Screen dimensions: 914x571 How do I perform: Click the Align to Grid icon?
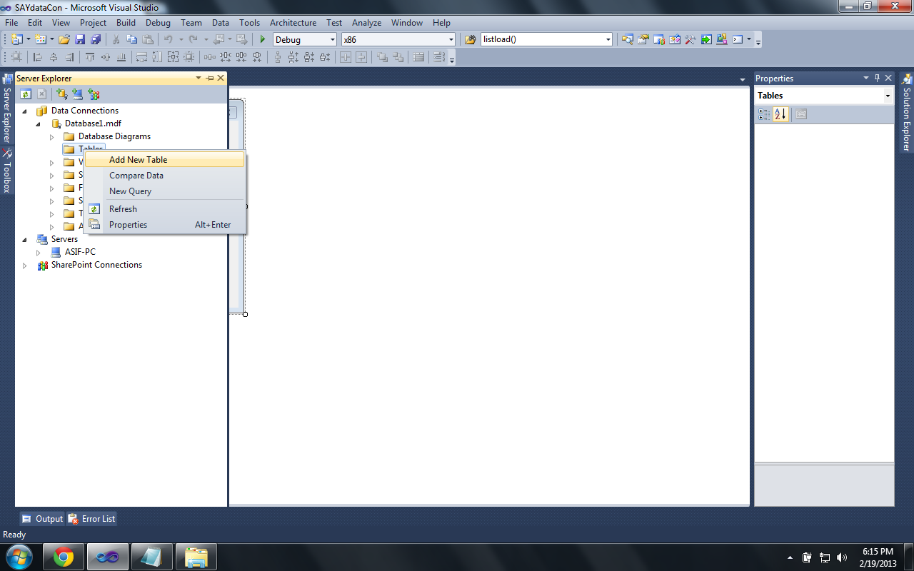click(15, 57)
